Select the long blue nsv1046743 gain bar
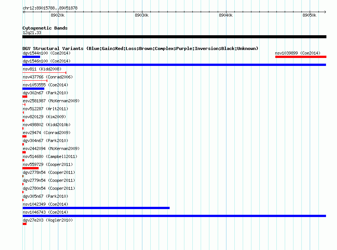Screen dimensions: 337x250 174,216
